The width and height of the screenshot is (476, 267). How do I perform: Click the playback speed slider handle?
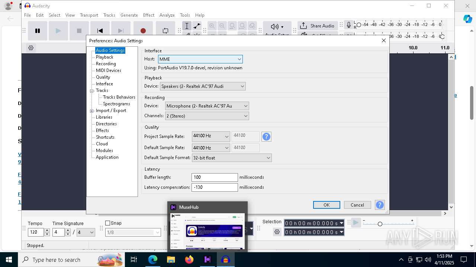[380, 224]
